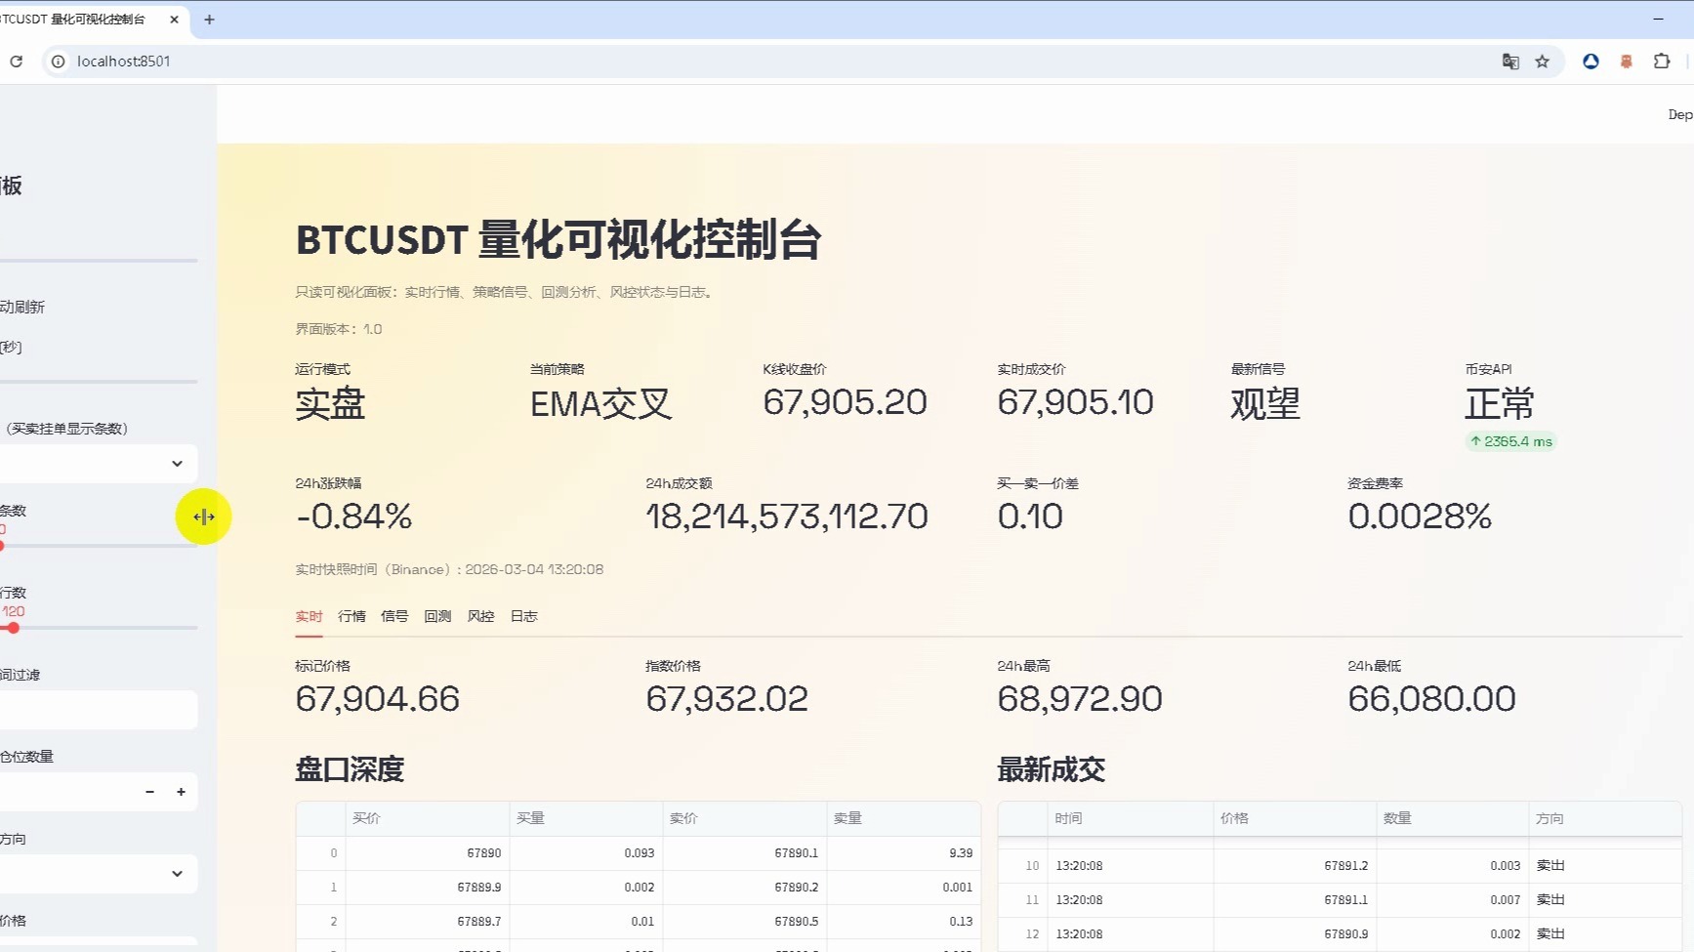
Task: Go to the 日志 log tab
Action: [x=523, y=616]
